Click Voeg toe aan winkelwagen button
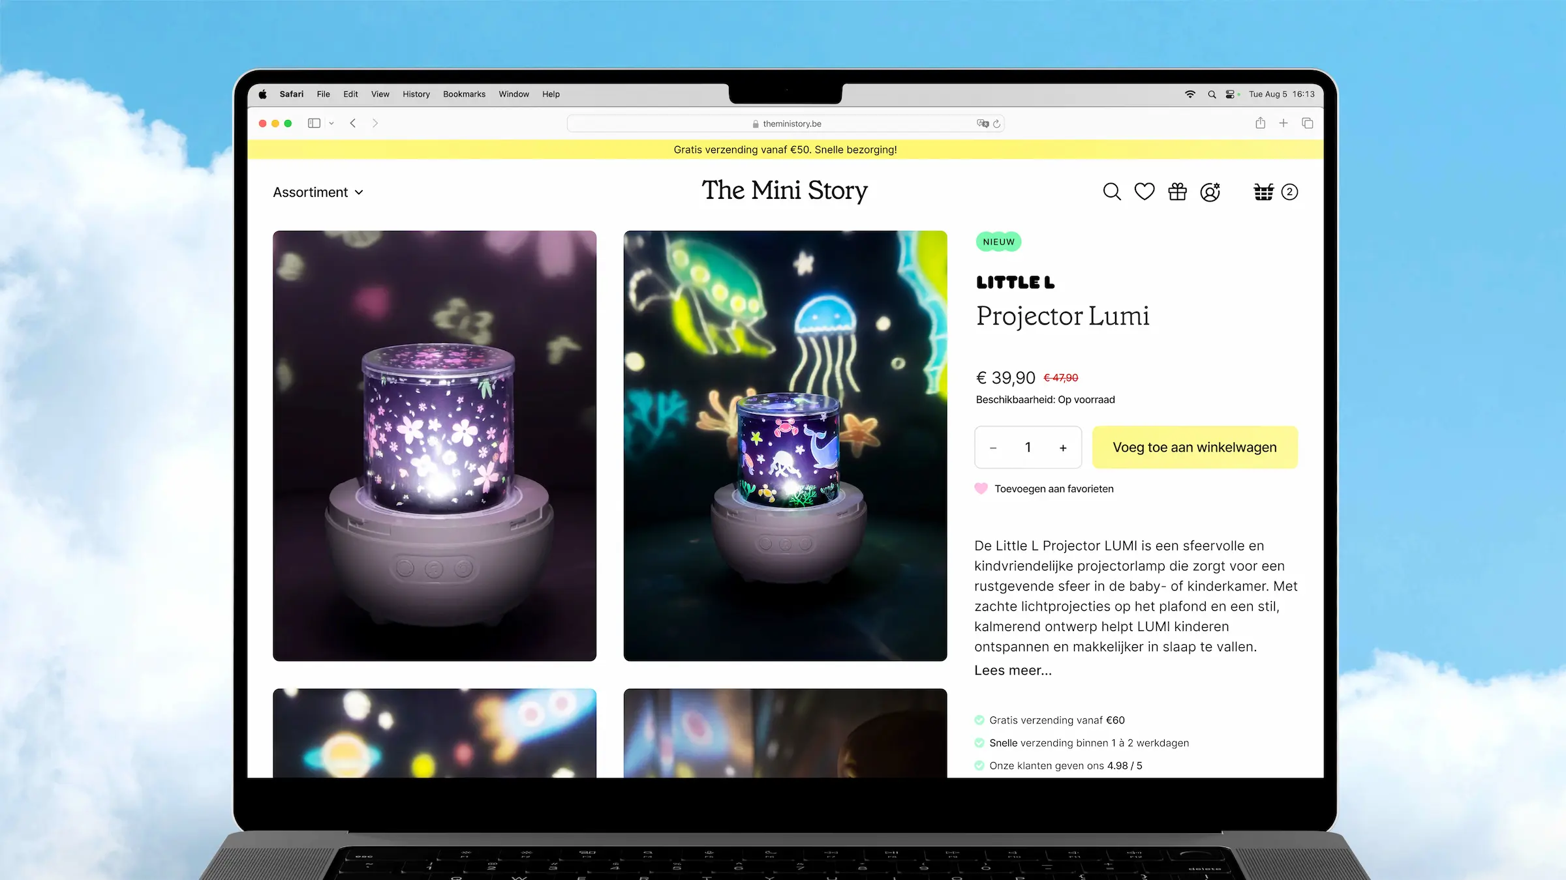Viewport: 1566px width, 880px height. (x=1195, y=447)
